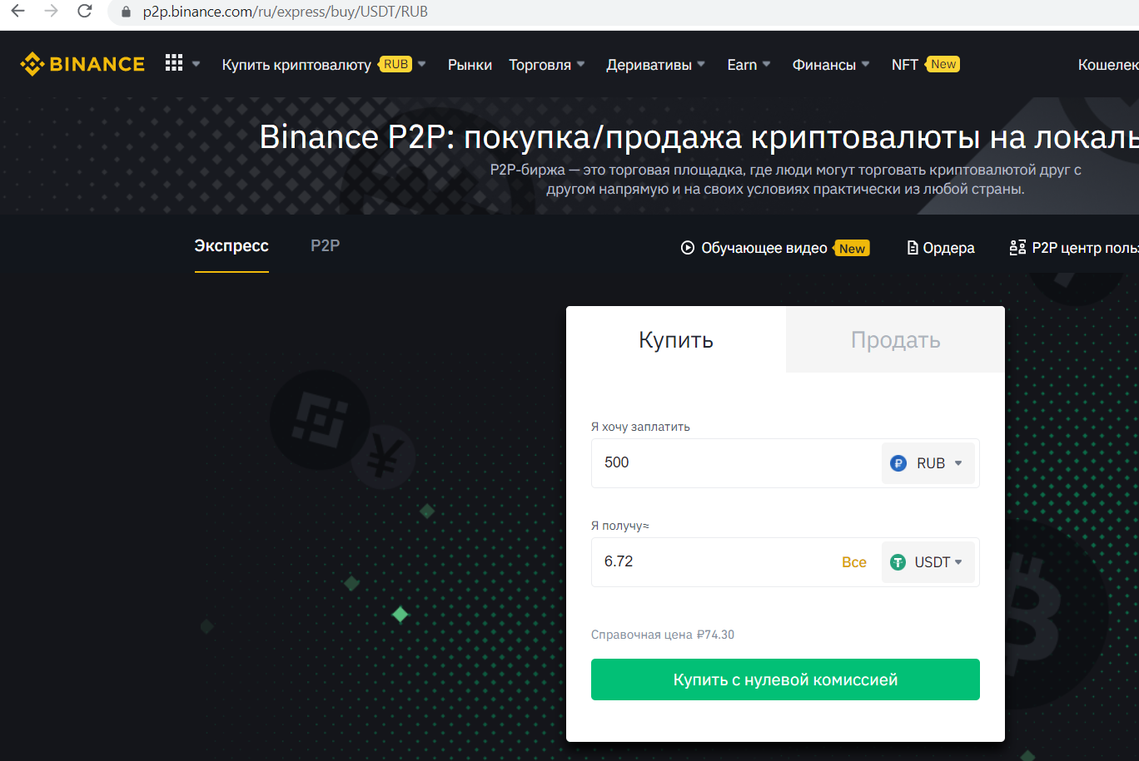Click the Binance logo
Image resolution: width=1139 pixels, height=761 pixels.
tap(82, 64)
